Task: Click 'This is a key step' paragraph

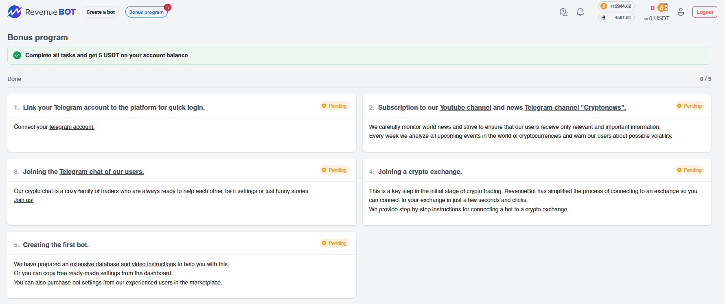Action: pyautogui.click(x=533, y=200)
